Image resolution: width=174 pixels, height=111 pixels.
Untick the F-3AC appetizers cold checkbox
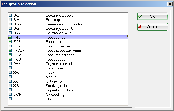tap(10, 46)
